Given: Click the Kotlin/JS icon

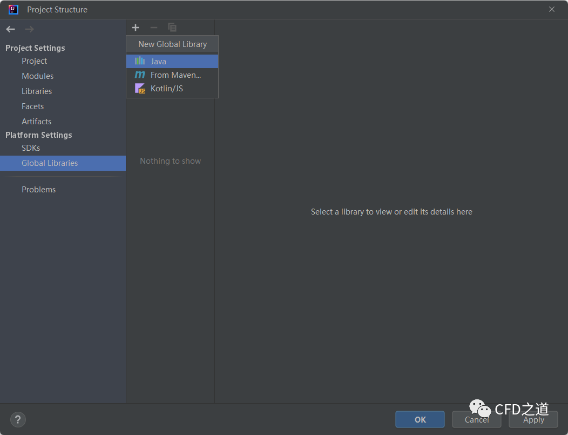Looking at the screenshot, I should tap(140, 89).
